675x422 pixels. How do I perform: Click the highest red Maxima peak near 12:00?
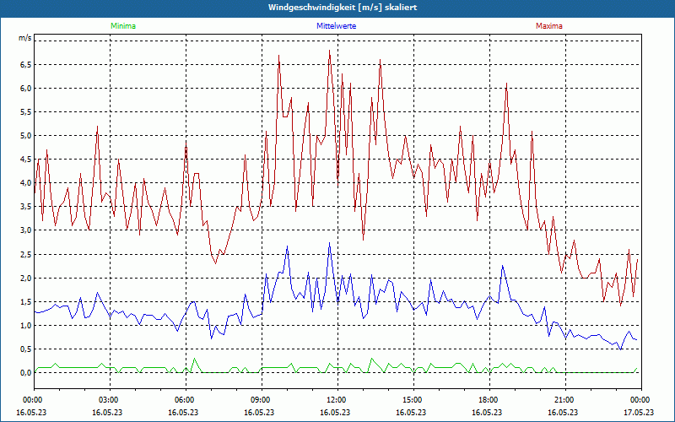(x=330, y=51)
